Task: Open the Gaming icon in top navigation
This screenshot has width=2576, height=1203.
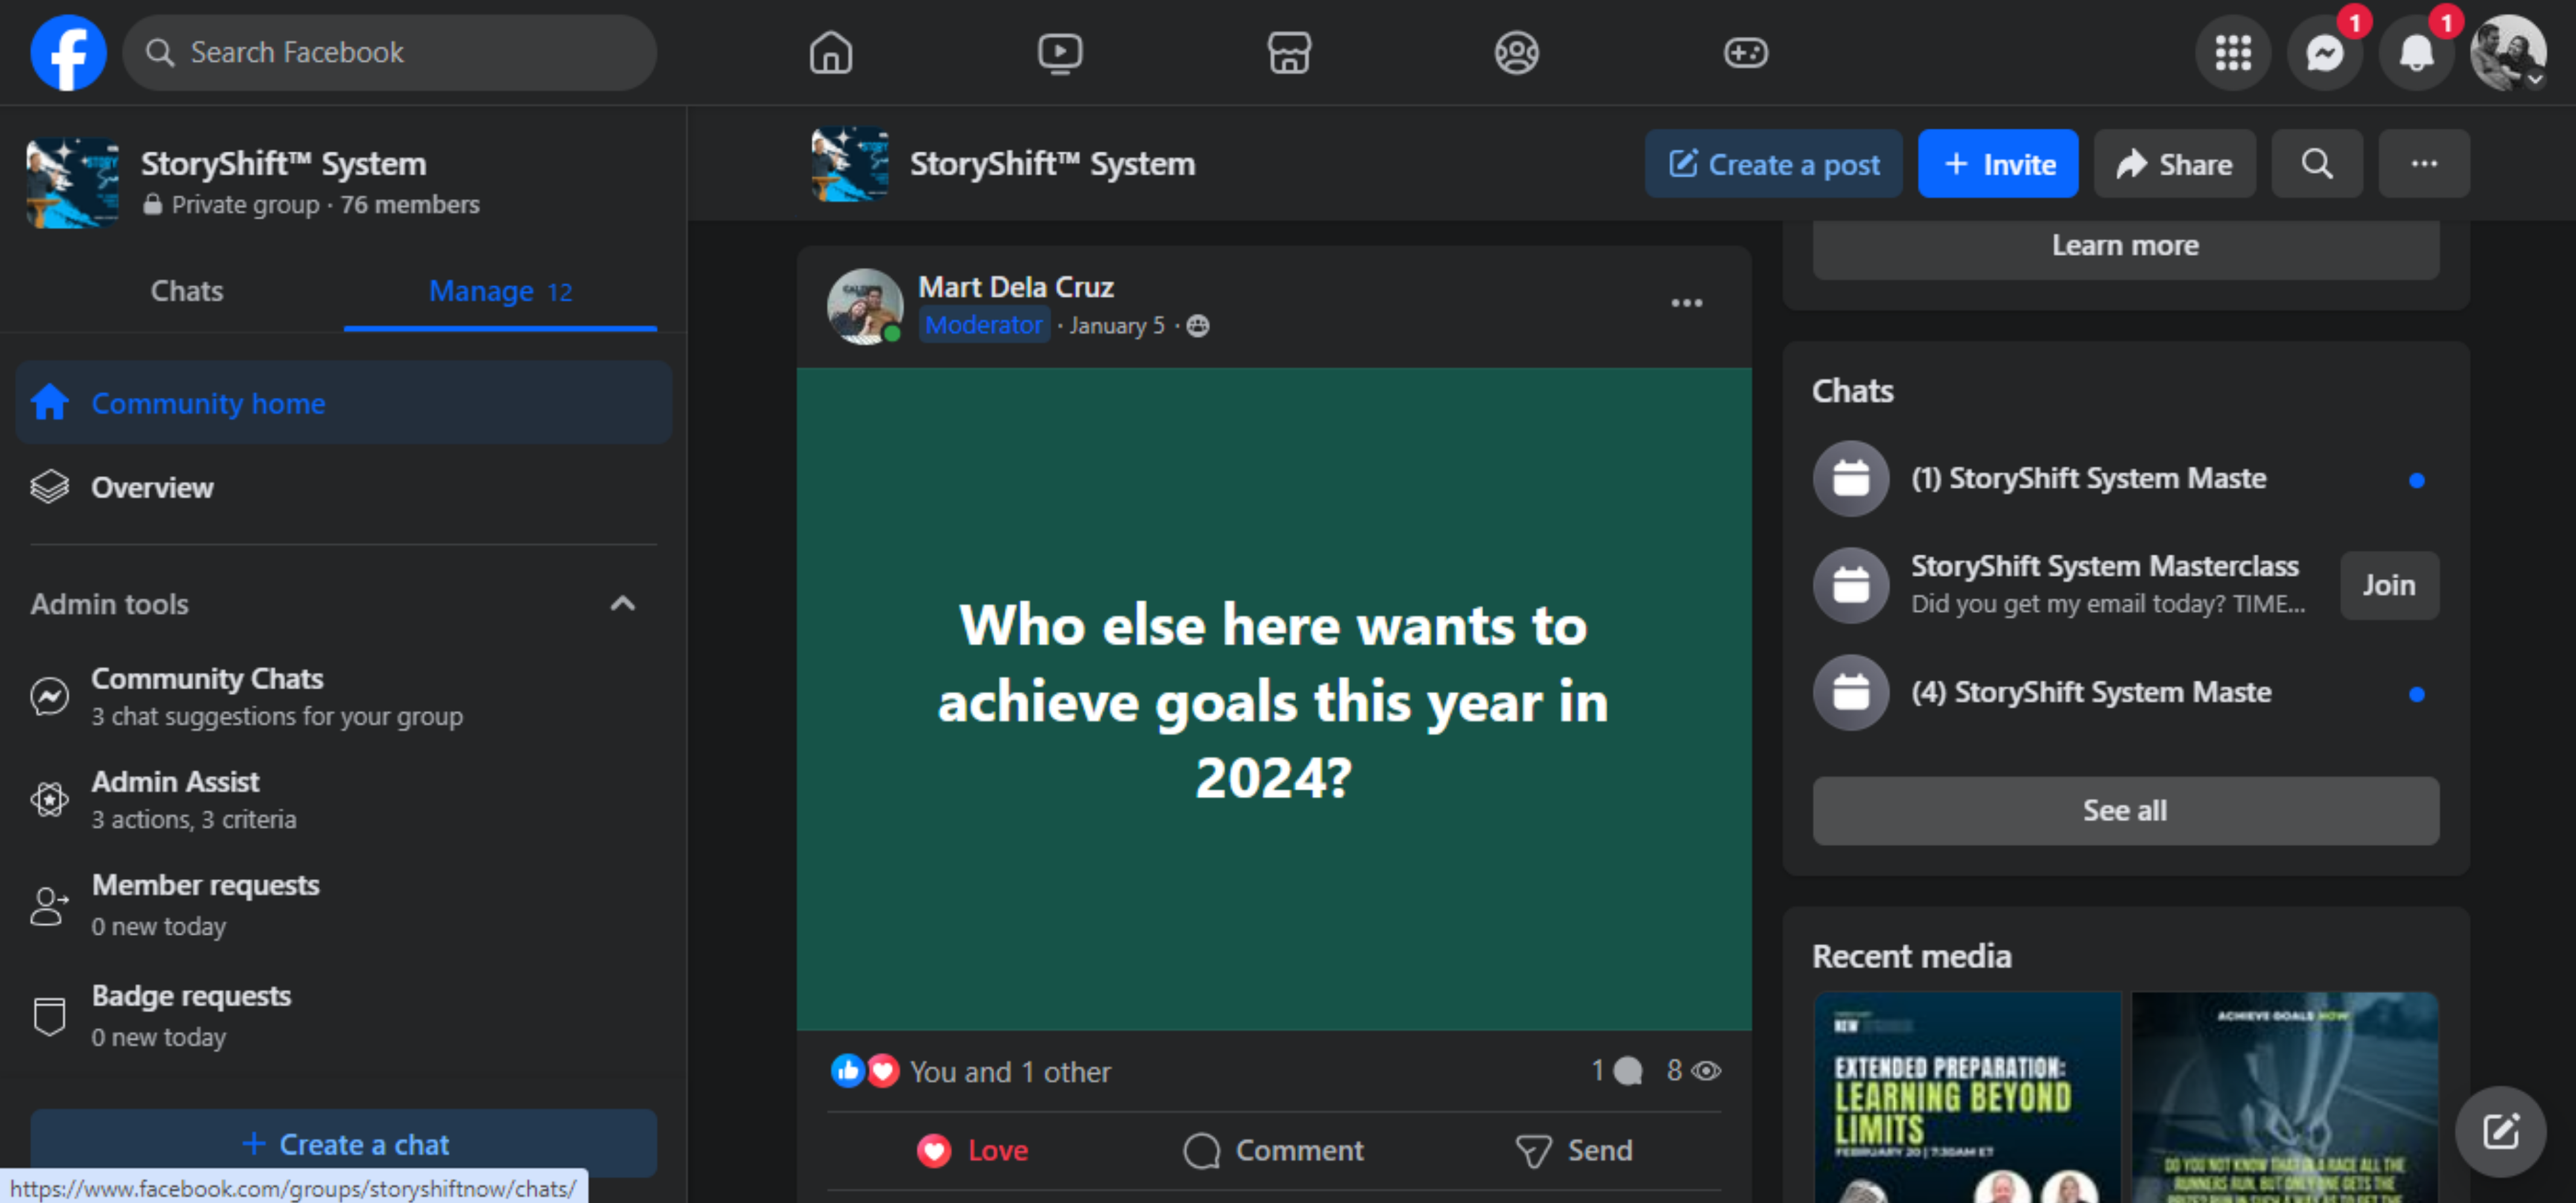Action: pos(1745,52)
